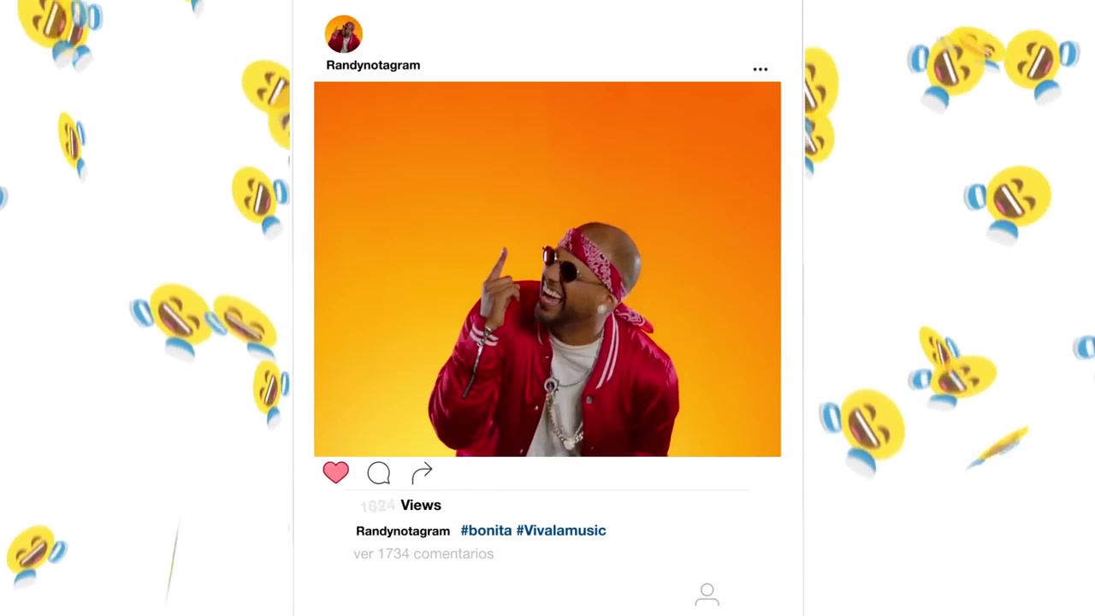Open the person profile icon below the post
Screen dimensions: 1095x616
[x=707, y=595]
